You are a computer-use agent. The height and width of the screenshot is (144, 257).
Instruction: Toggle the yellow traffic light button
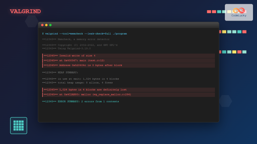(x=46, y=25)
